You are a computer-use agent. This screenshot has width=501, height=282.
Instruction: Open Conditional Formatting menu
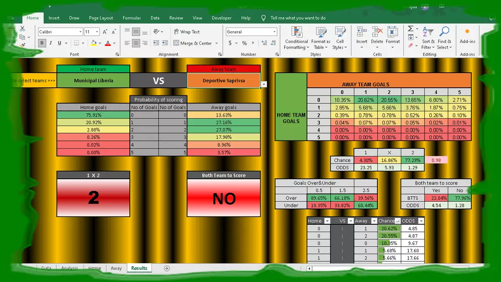(x=296, y=38)
